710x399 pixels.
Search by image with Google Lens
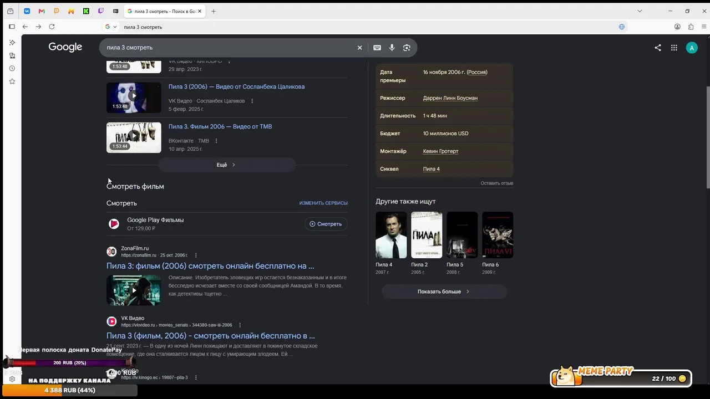[x=407, y=48]
